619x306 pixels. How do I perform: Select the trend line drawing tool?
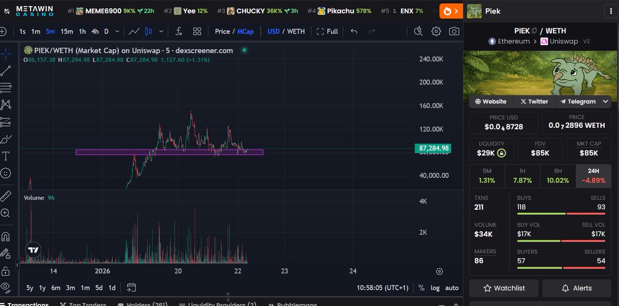pyautogui.click(x=6, y=70)
